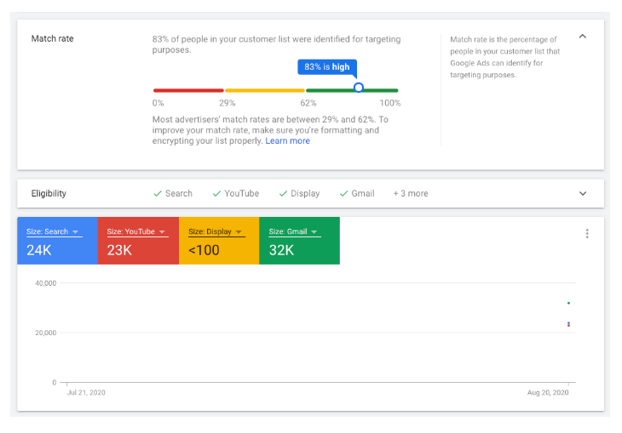Select the green 32K Gmail tile

pos(299,248)
